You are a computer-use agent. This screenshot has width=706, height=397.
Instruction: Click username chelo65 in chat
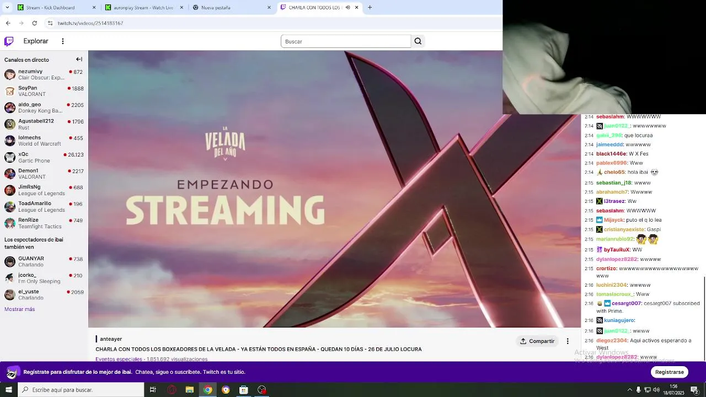point(614,172)
